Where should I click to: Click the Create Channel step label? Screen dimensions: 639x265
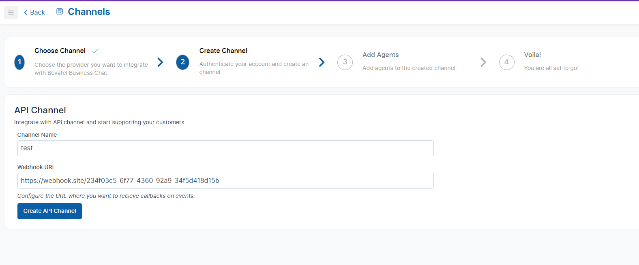(223, 51)
